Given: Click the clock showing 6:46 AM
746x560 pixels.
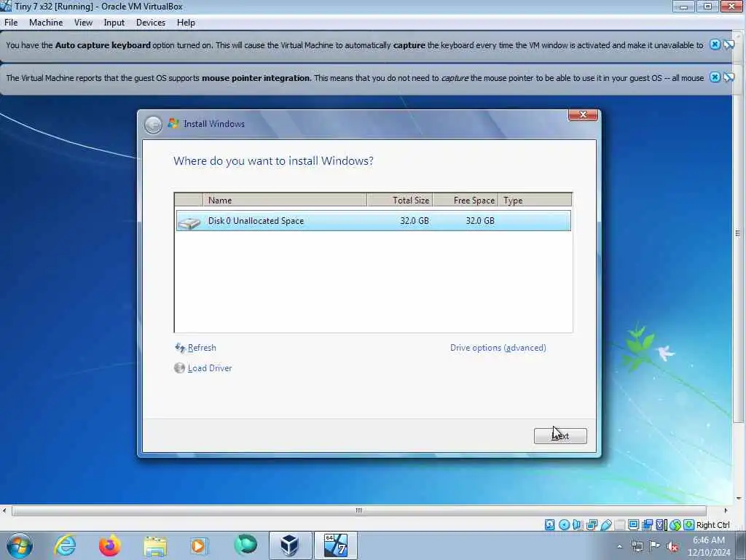Looking at the screenshot, I should click(x=709, y=540).
